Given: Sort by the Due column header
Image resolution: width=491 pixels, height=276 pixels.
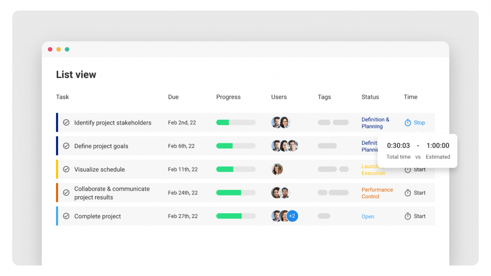Looking at the screenshot, I should click(x=173, y=97).
